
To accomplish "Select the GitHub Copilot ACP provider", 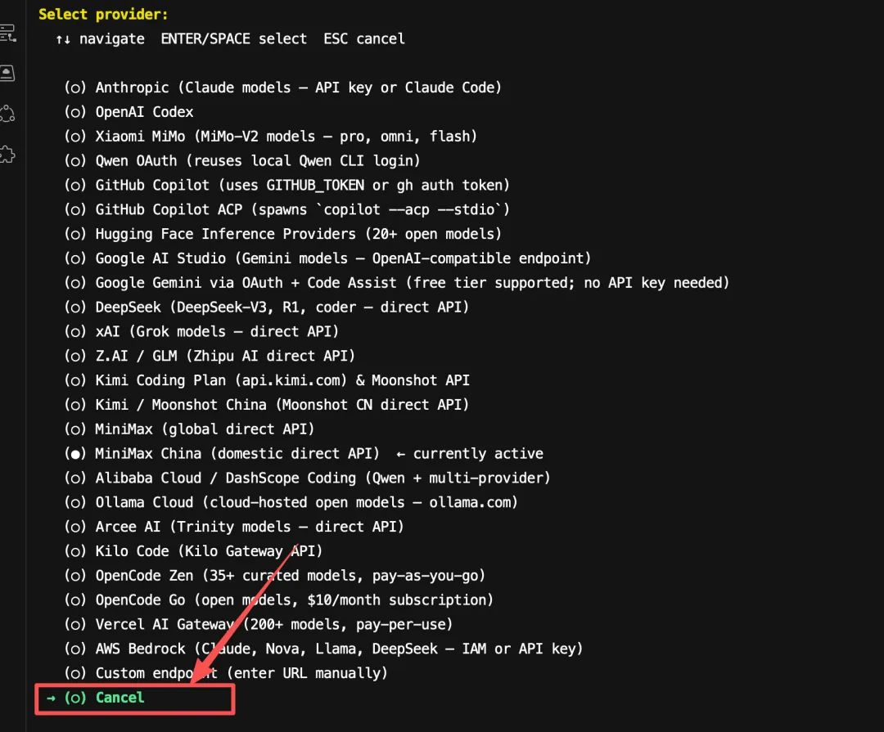I will (x=287, y=209).
